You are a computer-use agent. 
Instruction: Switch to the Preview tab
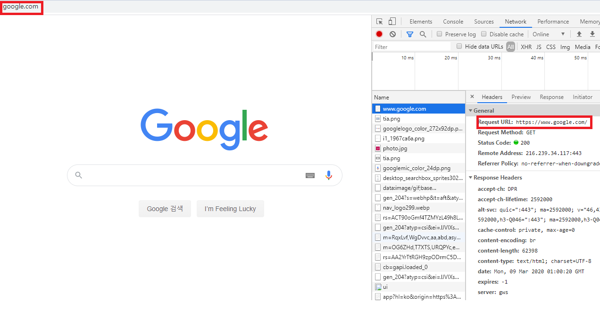point(521,97)
